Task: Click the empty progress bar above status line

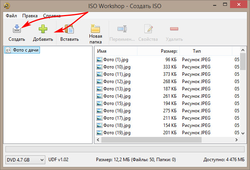Action: [125, 149]
